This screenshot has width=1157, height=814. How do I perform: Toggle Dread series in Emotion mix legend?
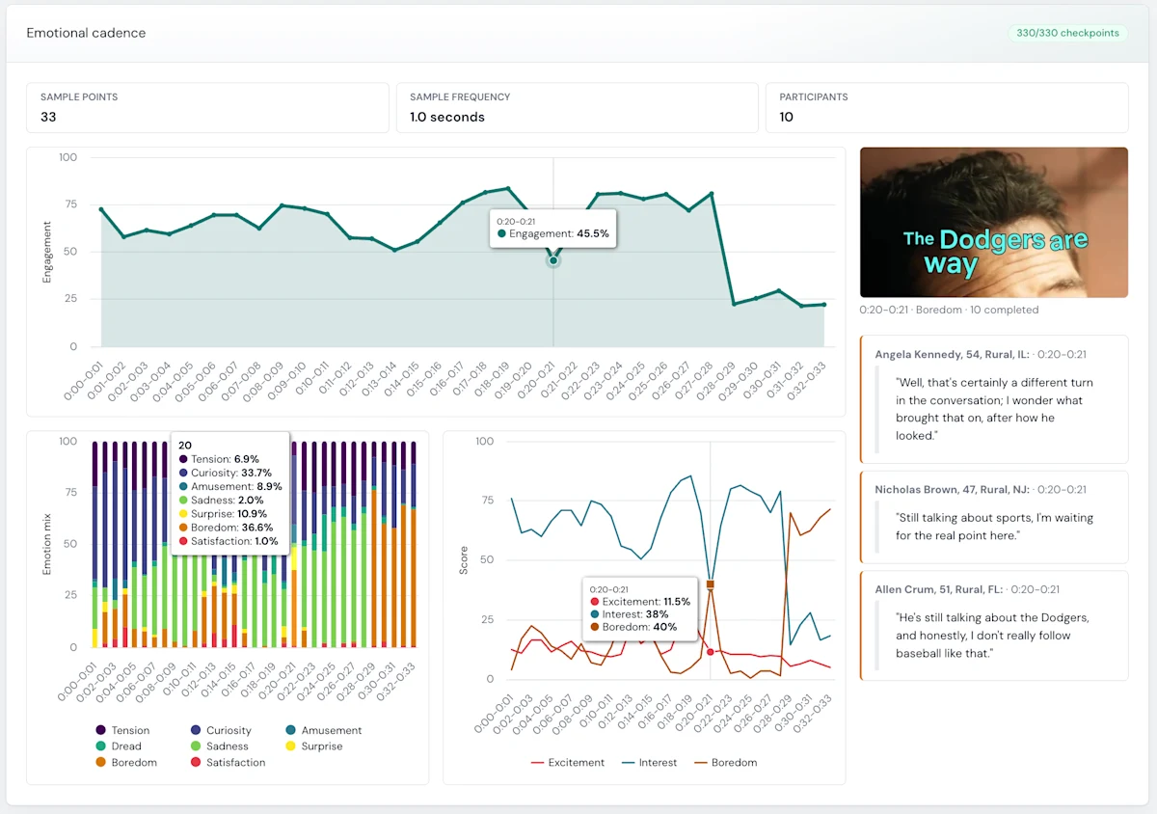[x=119, y=746]
